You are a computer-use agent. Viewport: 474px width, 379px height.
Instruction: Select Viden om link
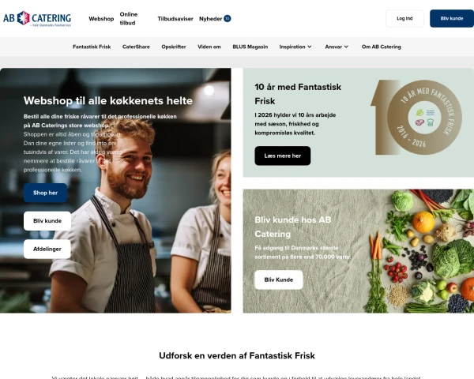click(x=209, y=47)
